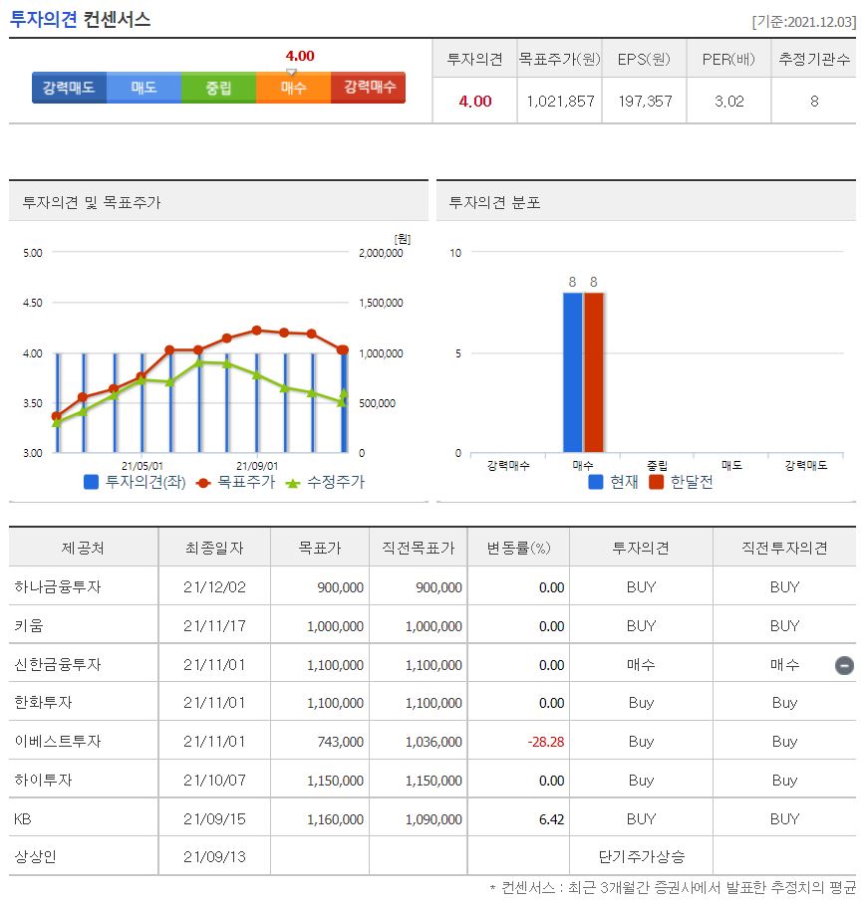
Task: Click the 4.00 consensus marker above the rating bar
Action: coord(299,58)
